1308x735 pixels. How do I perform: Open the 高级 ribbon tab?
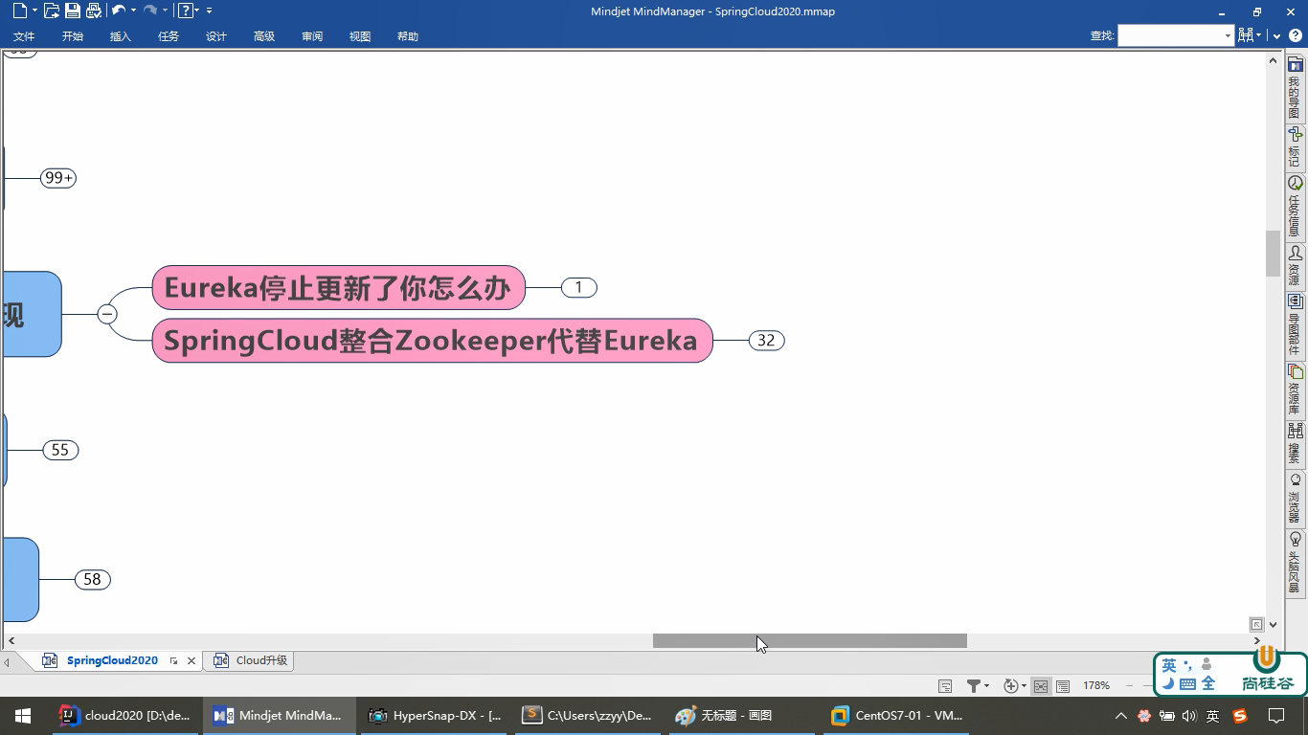(264, 36)
